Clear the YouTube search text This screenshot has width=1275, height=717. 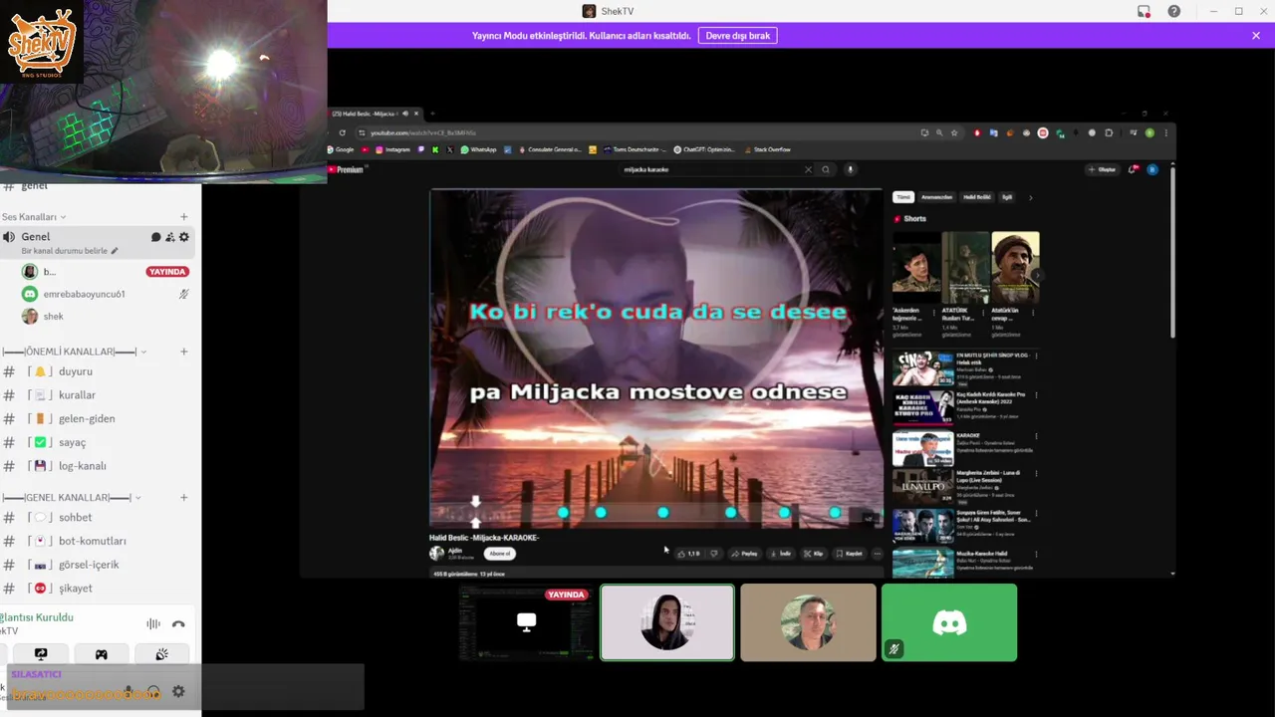[x=808, y=169]
